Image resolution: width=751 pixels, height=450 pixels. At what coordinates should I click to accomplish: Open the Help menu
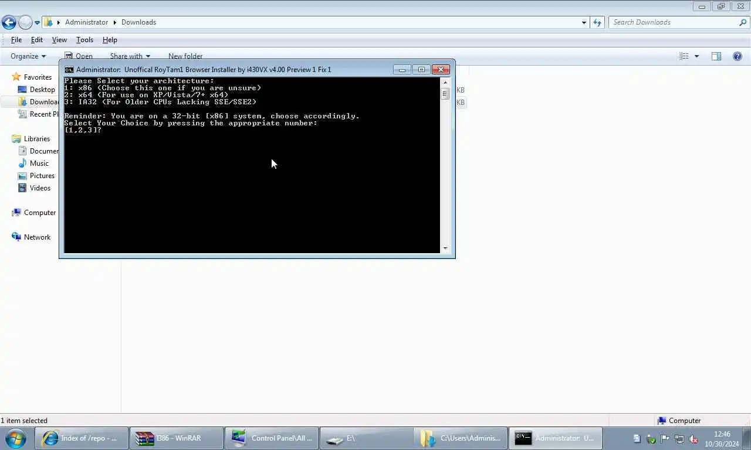(x=110, y=40)
